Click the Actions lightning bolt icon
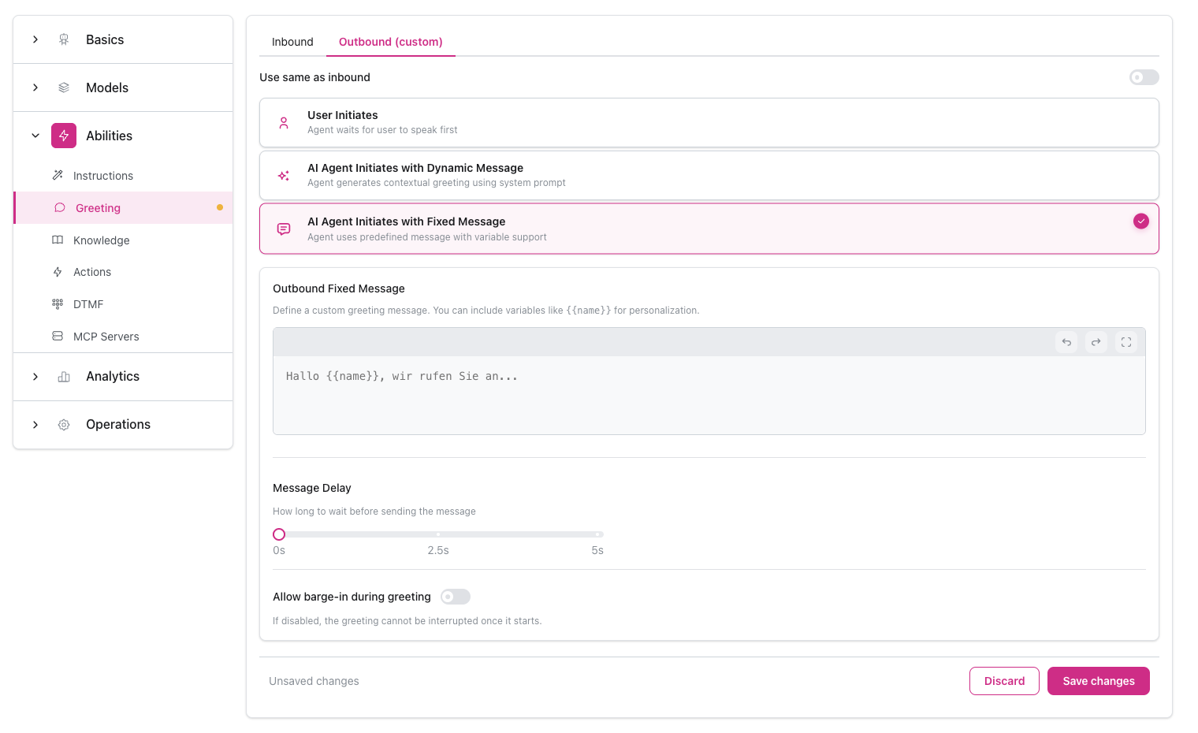The image size is (1198, 733). (58, 271)
